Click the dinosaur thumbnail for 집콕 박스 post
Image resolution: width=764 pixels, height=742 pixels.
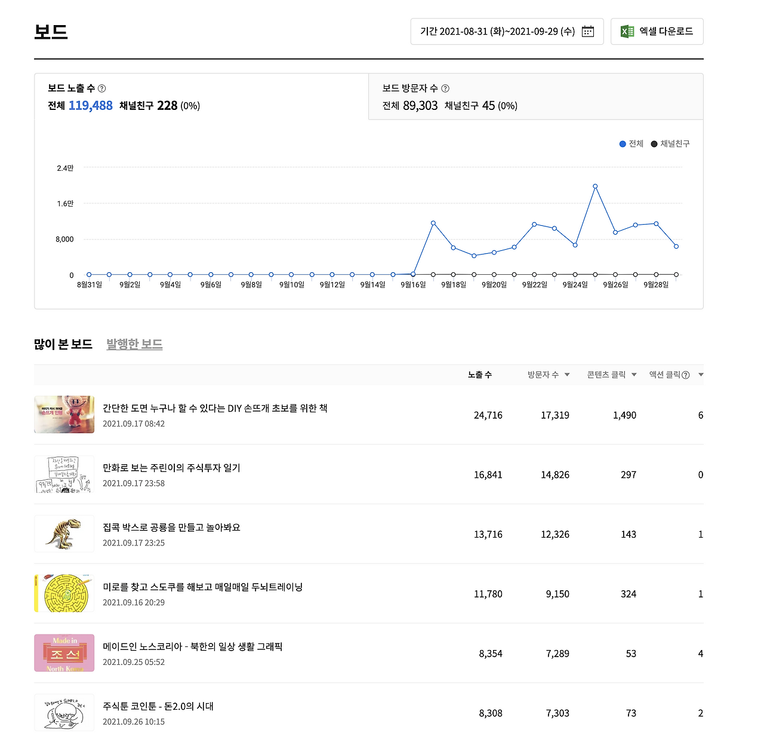64,533
